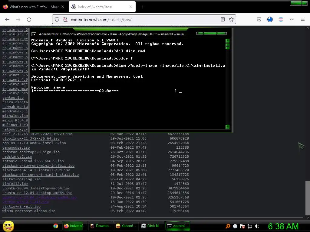Toggle reader view in the address bar

point(223,19)
